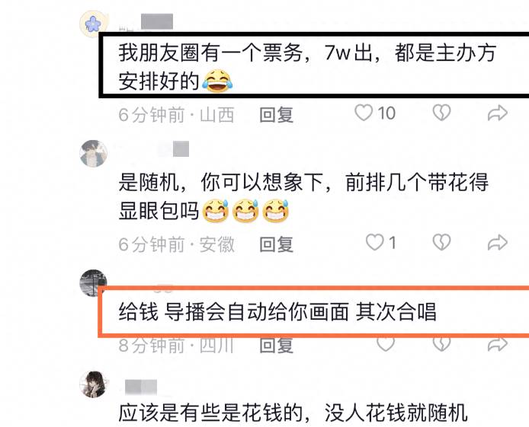Dislike the Shanxi ticket-agent comment
This screenshot has width=529, height=427.
[x=441, y=113]
